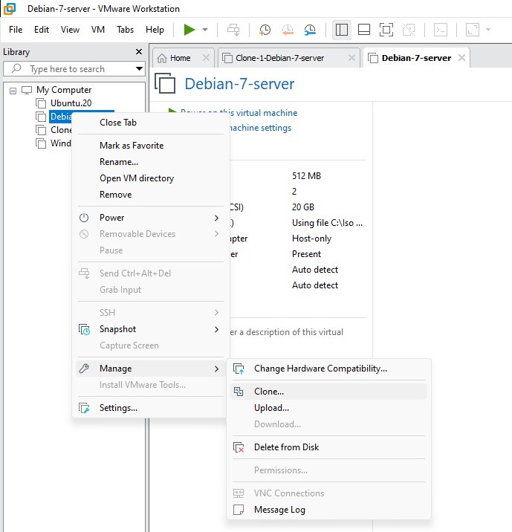
Task: Expand the Manage submenu arrow
Action: [216, 369]
